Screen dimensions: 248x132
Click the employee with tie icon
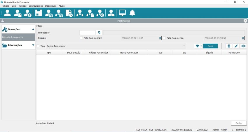(111, 13)
